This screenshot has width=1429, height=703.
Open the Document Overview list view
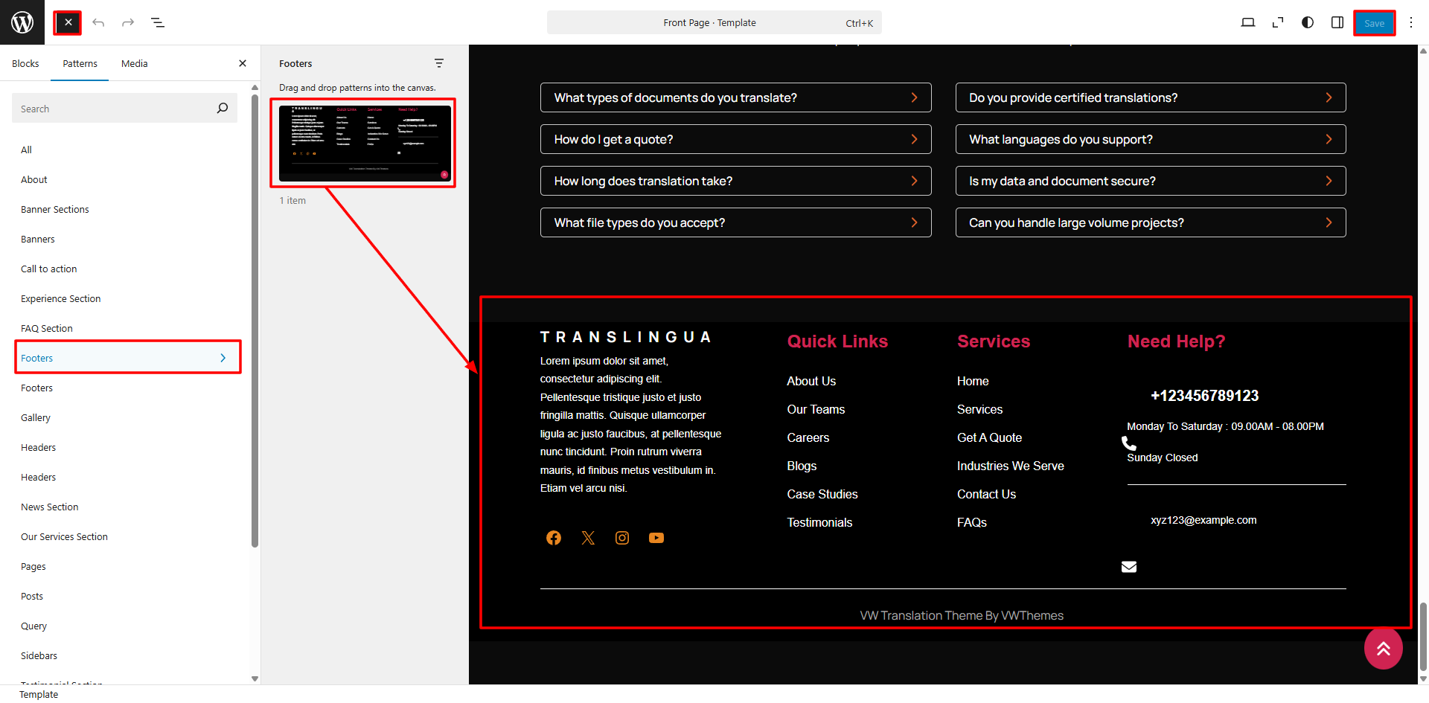[158, 23]
